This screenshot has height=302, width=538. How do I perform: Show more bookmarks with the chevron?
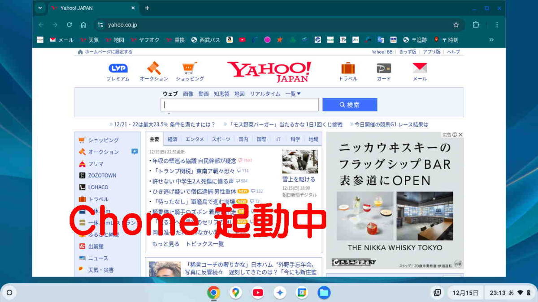(x=491, y=40)
